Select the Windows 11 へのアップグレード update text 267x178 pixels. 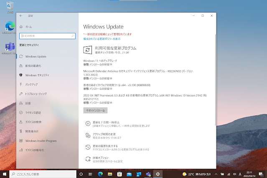tap(100, 61)
